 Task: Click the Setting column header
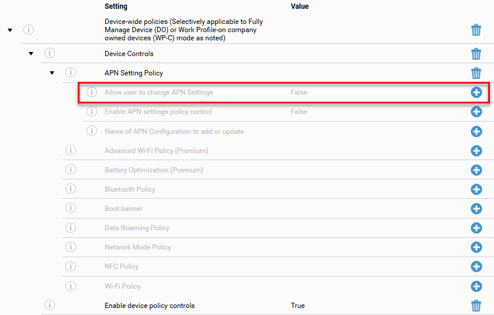[x=116, y=6]
